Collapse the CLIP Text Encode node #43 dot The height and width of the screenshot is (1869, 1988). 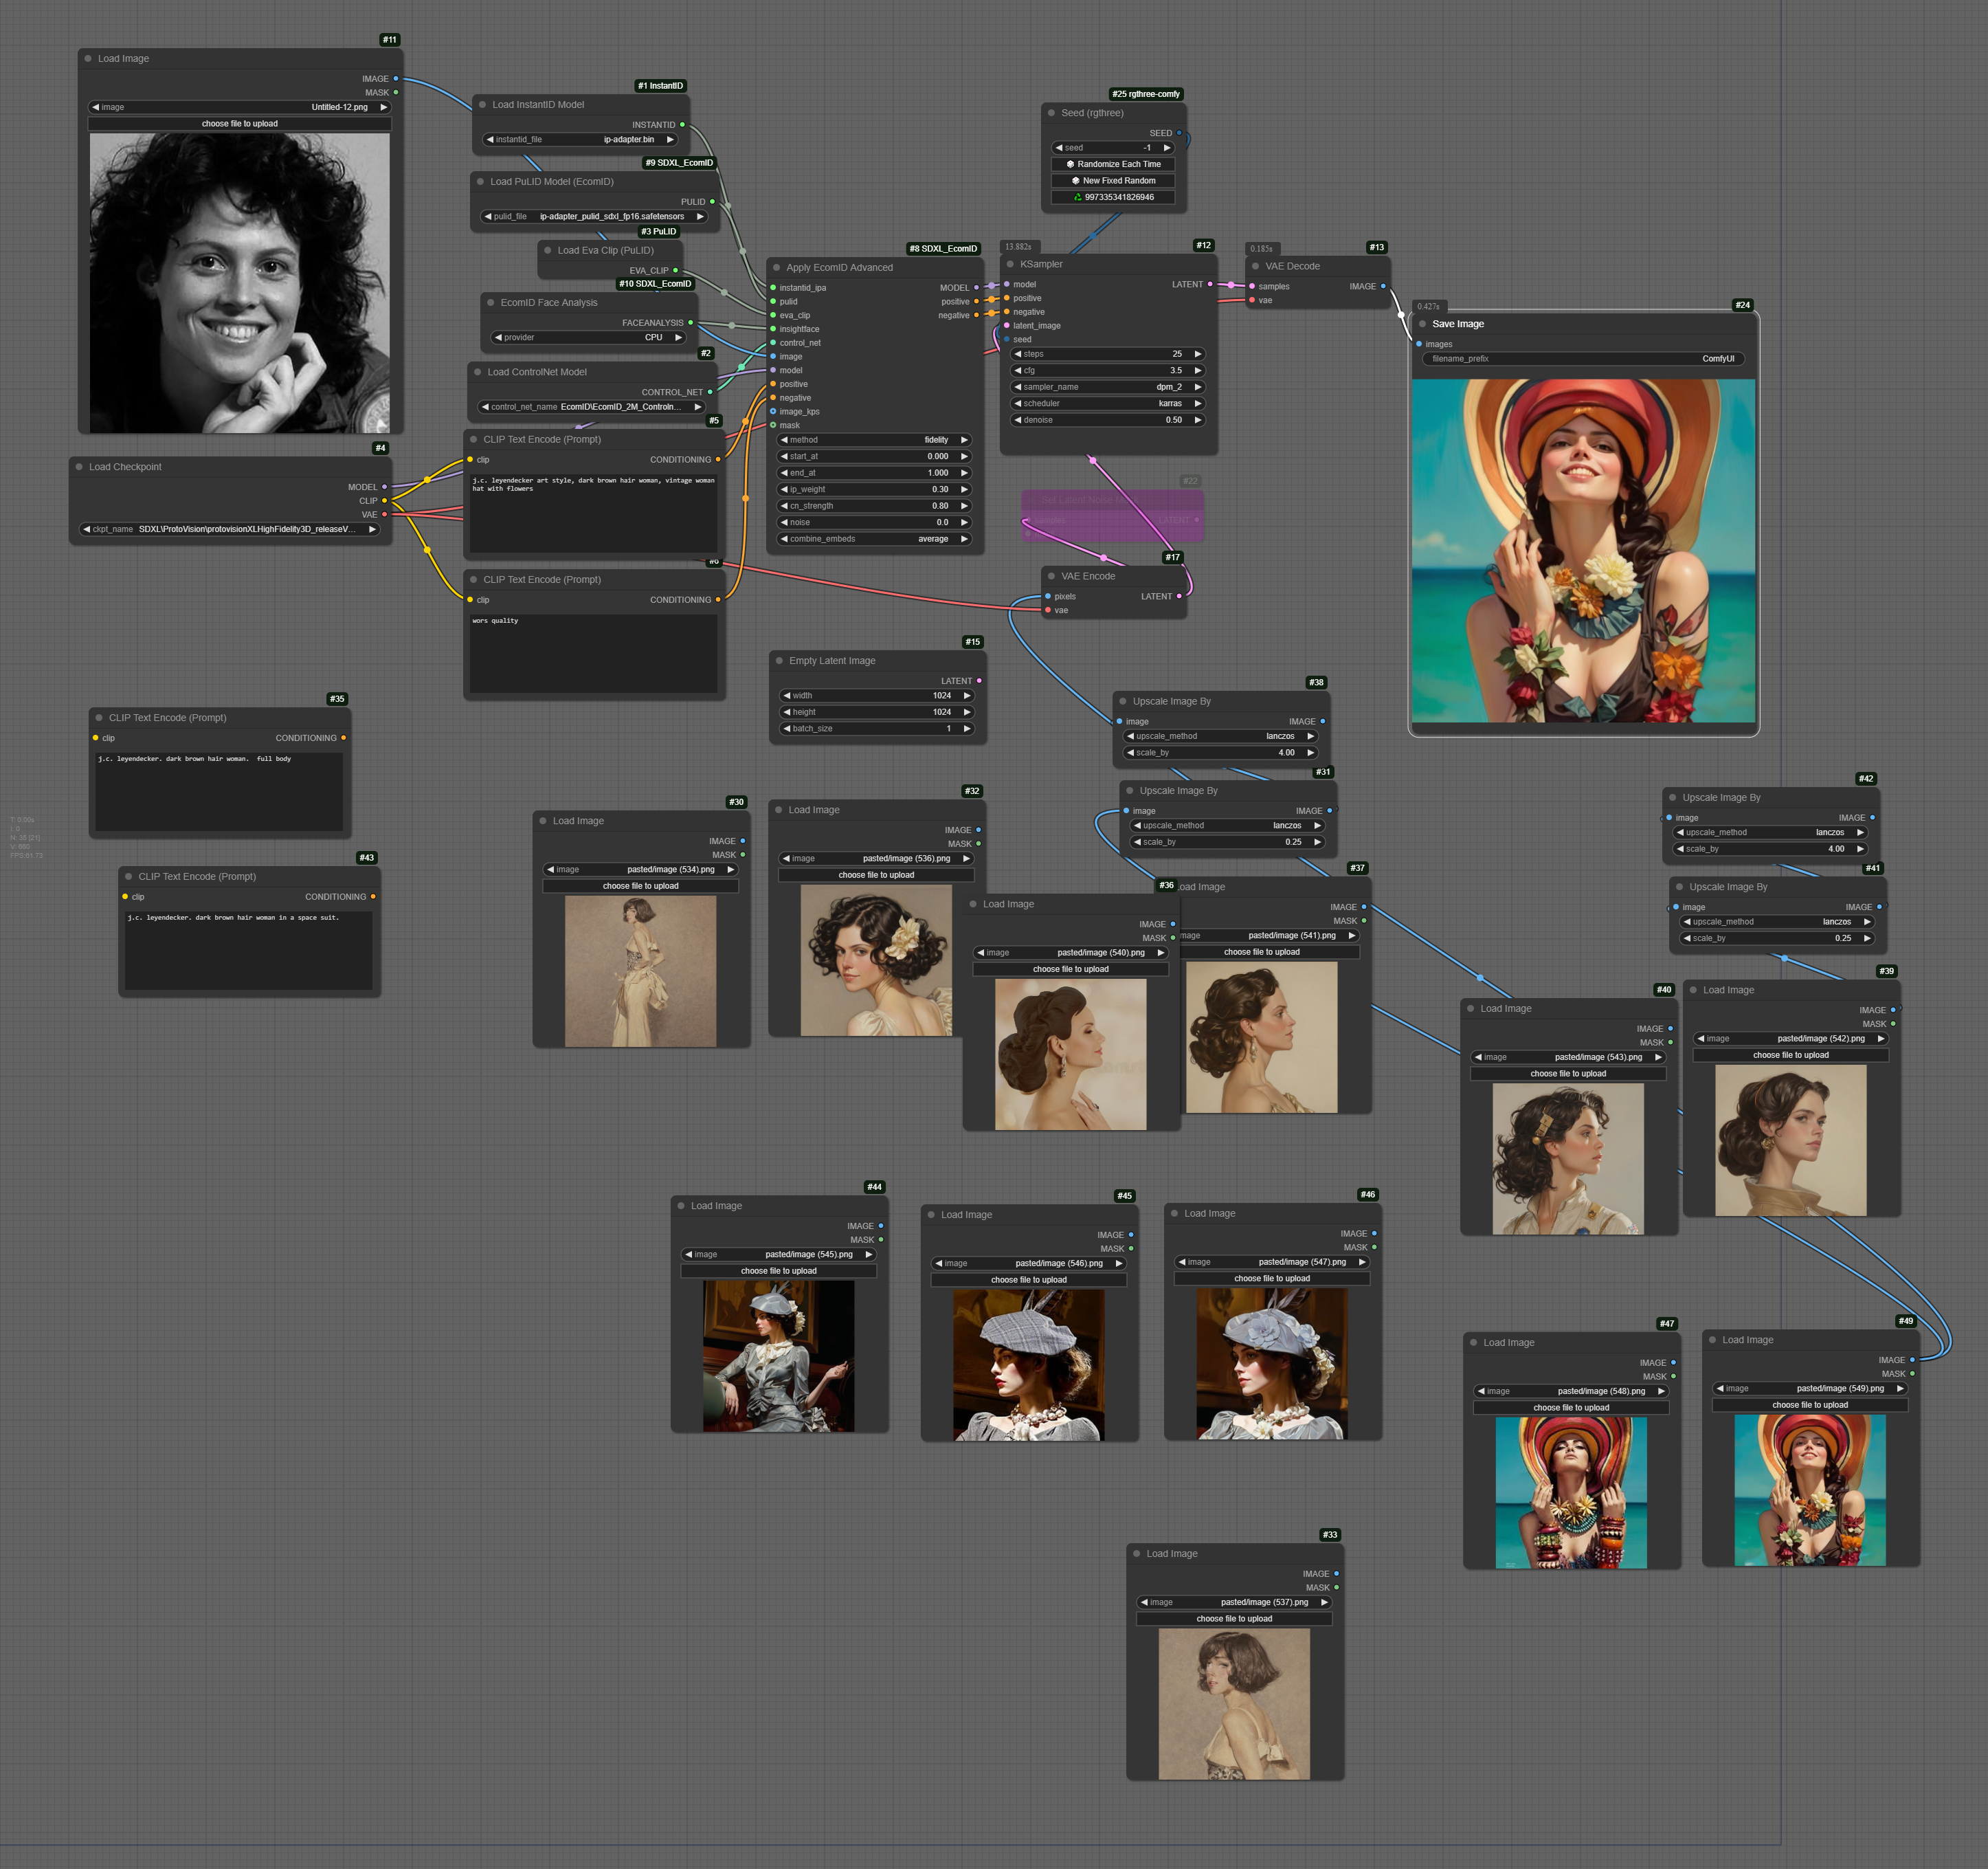[x=128, y=876]
